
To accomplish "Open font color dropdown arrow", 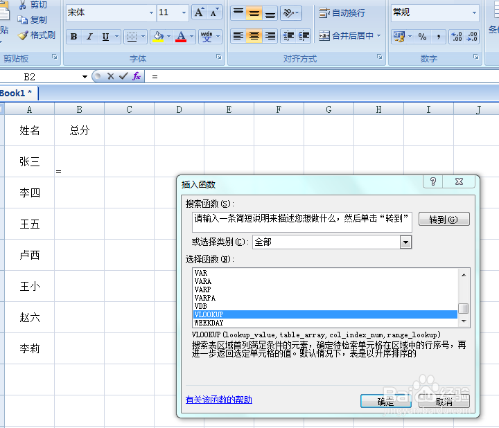I will tap(191, 37).
